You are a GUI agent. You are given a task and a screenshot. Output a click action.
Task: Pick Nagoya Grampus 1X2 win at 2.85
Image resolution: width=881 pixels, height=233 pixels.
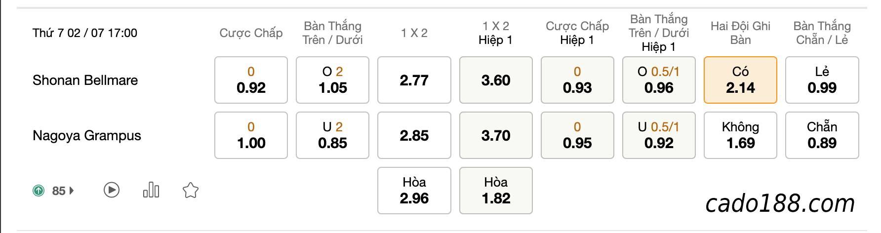[414, 135]
